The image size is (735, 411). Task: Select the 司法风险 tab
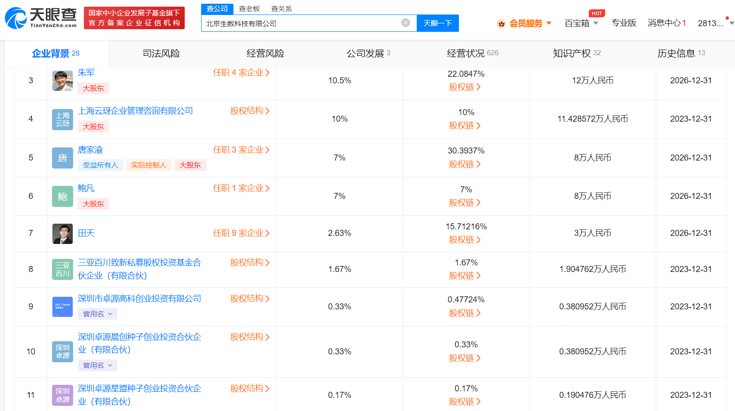161,53
